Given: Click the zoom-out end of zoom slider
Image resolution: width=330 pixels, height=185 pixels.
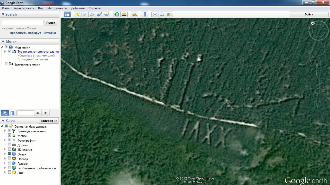Looking at the screenshot, I should click(x=319, y=104).
